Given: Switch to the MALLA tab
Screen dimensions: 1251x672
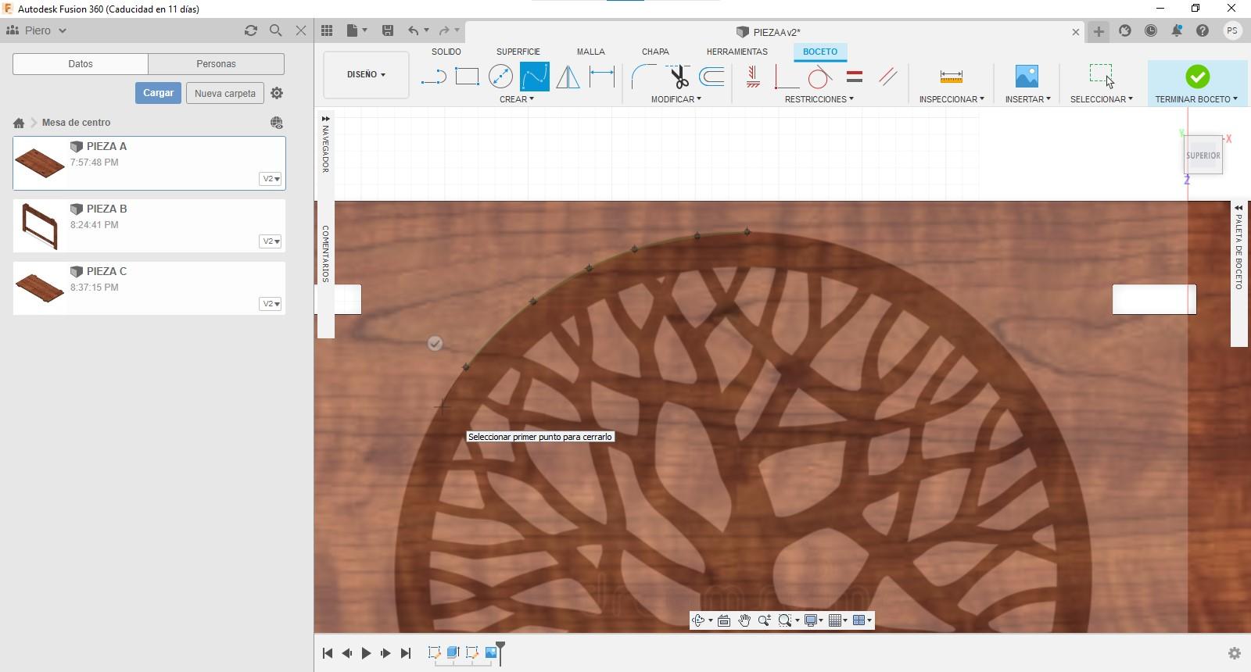Looking at the screenshot, I should pos(591,52).
